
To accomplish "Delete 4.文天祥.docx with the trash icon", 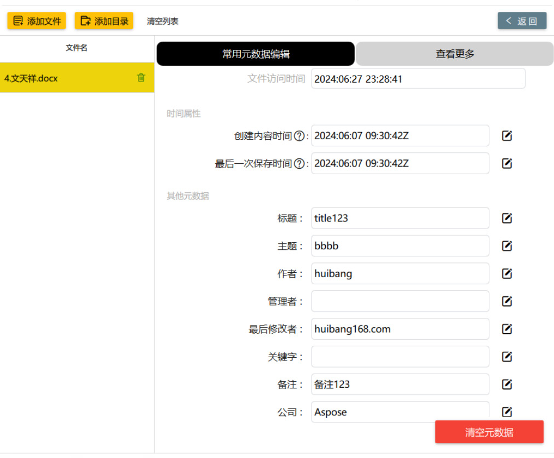I will coord(141,77).
